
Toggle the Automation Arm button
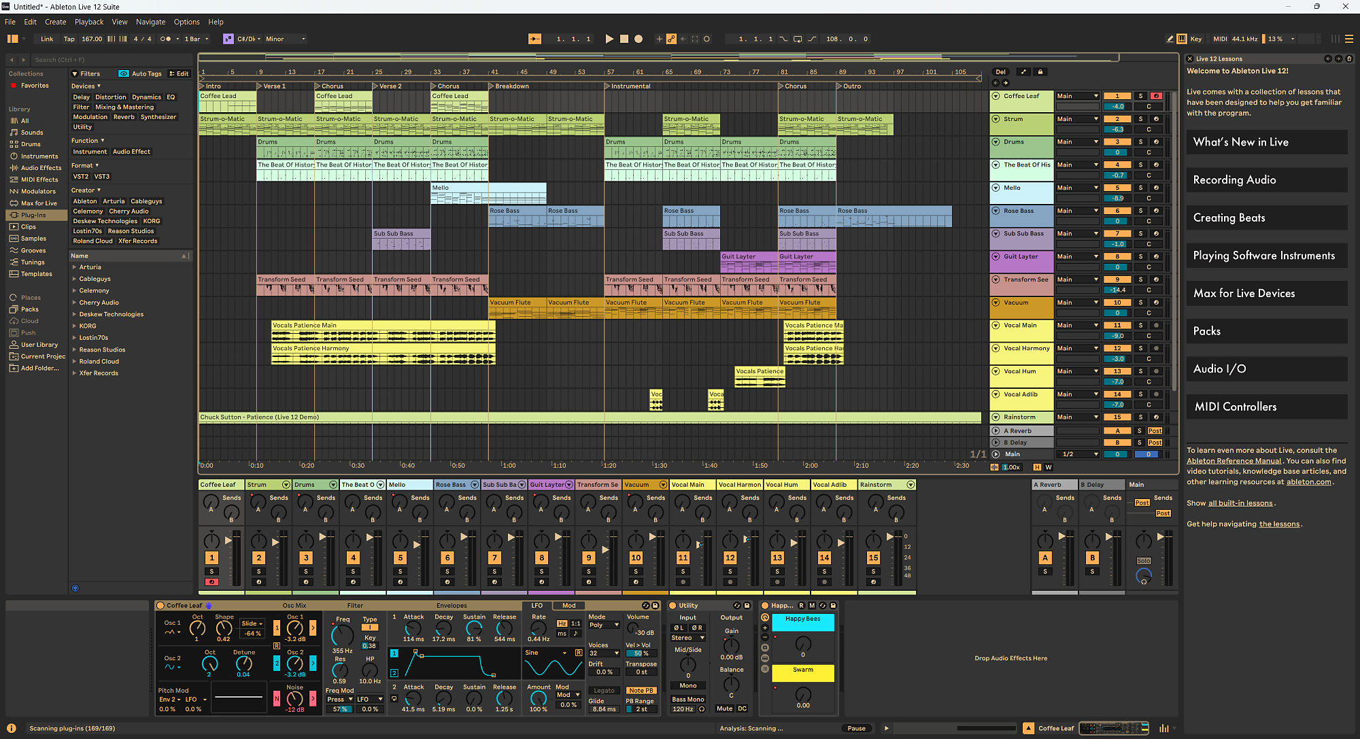[671, 39]
